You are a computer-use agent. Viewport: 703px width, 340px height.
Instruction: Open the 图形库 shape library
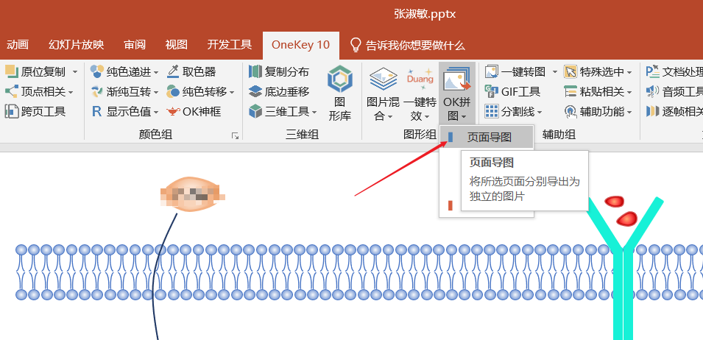pyautogui.click(x=340, y=93)
